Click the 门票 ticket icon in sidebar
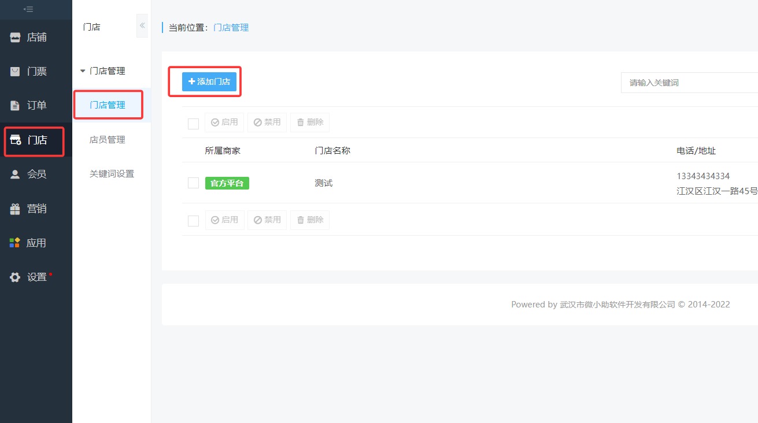Screen dimensions: 758x423 16,72
